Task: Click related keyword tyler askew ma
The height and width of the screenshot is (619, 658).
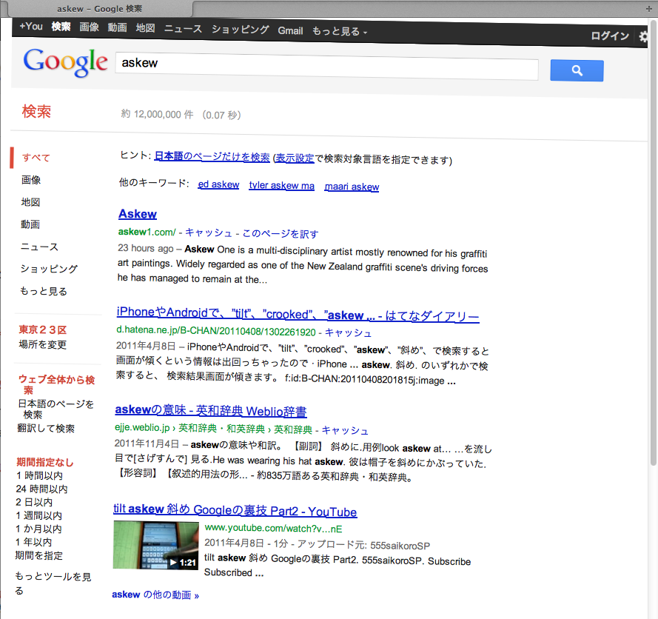Action: (x=281, y=186)
